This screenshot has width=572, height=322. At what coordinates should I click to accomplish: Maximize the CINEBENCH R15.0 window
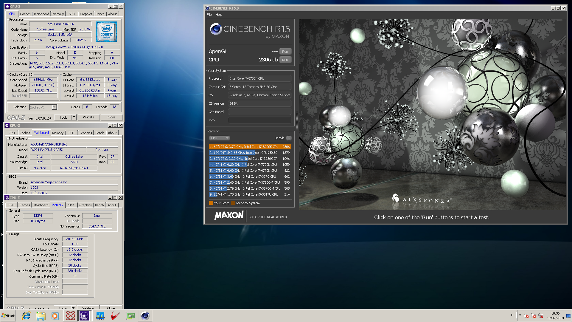coord(558,8)
